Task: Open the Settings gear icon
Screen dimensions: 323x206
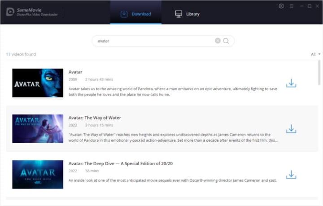Action: click(281, 6)
